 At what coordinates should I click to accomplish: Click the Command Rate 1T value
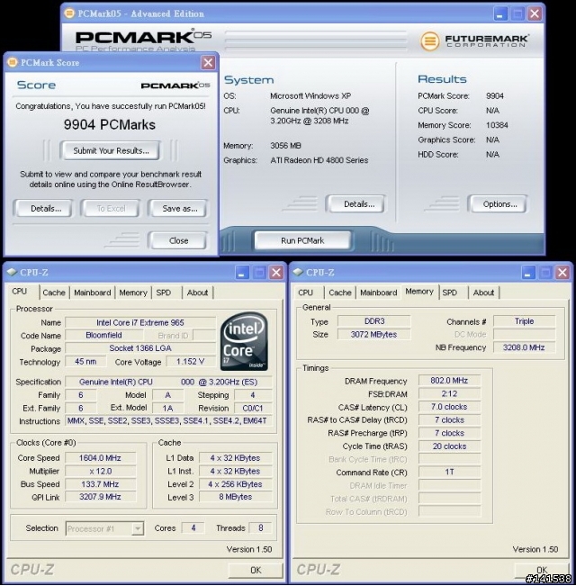[x=449, y=472]
